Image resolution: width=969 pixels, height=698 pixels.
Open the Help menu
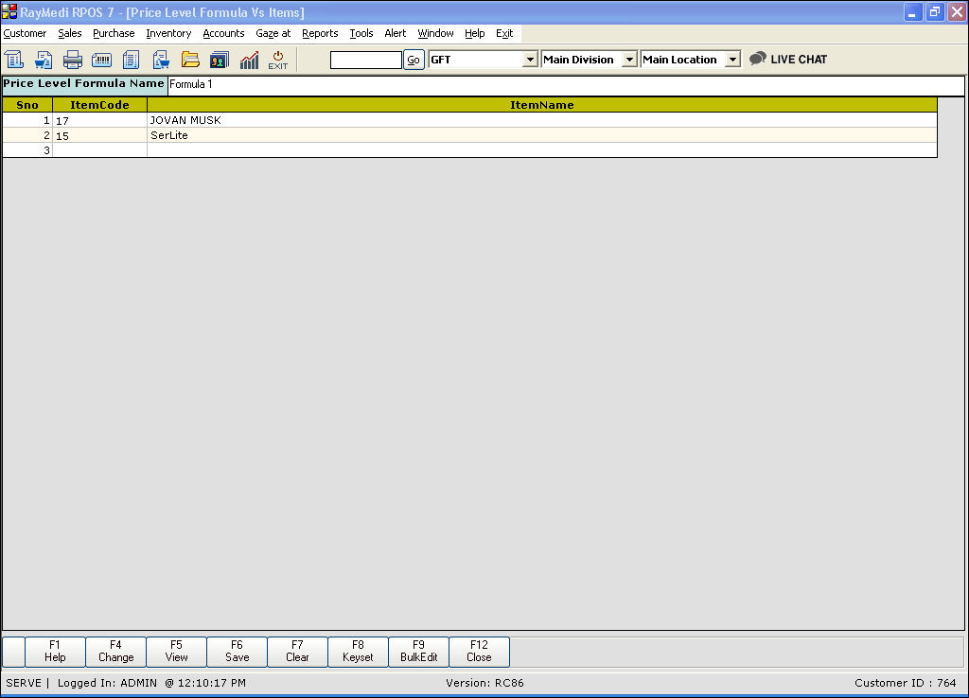point(475,33)
